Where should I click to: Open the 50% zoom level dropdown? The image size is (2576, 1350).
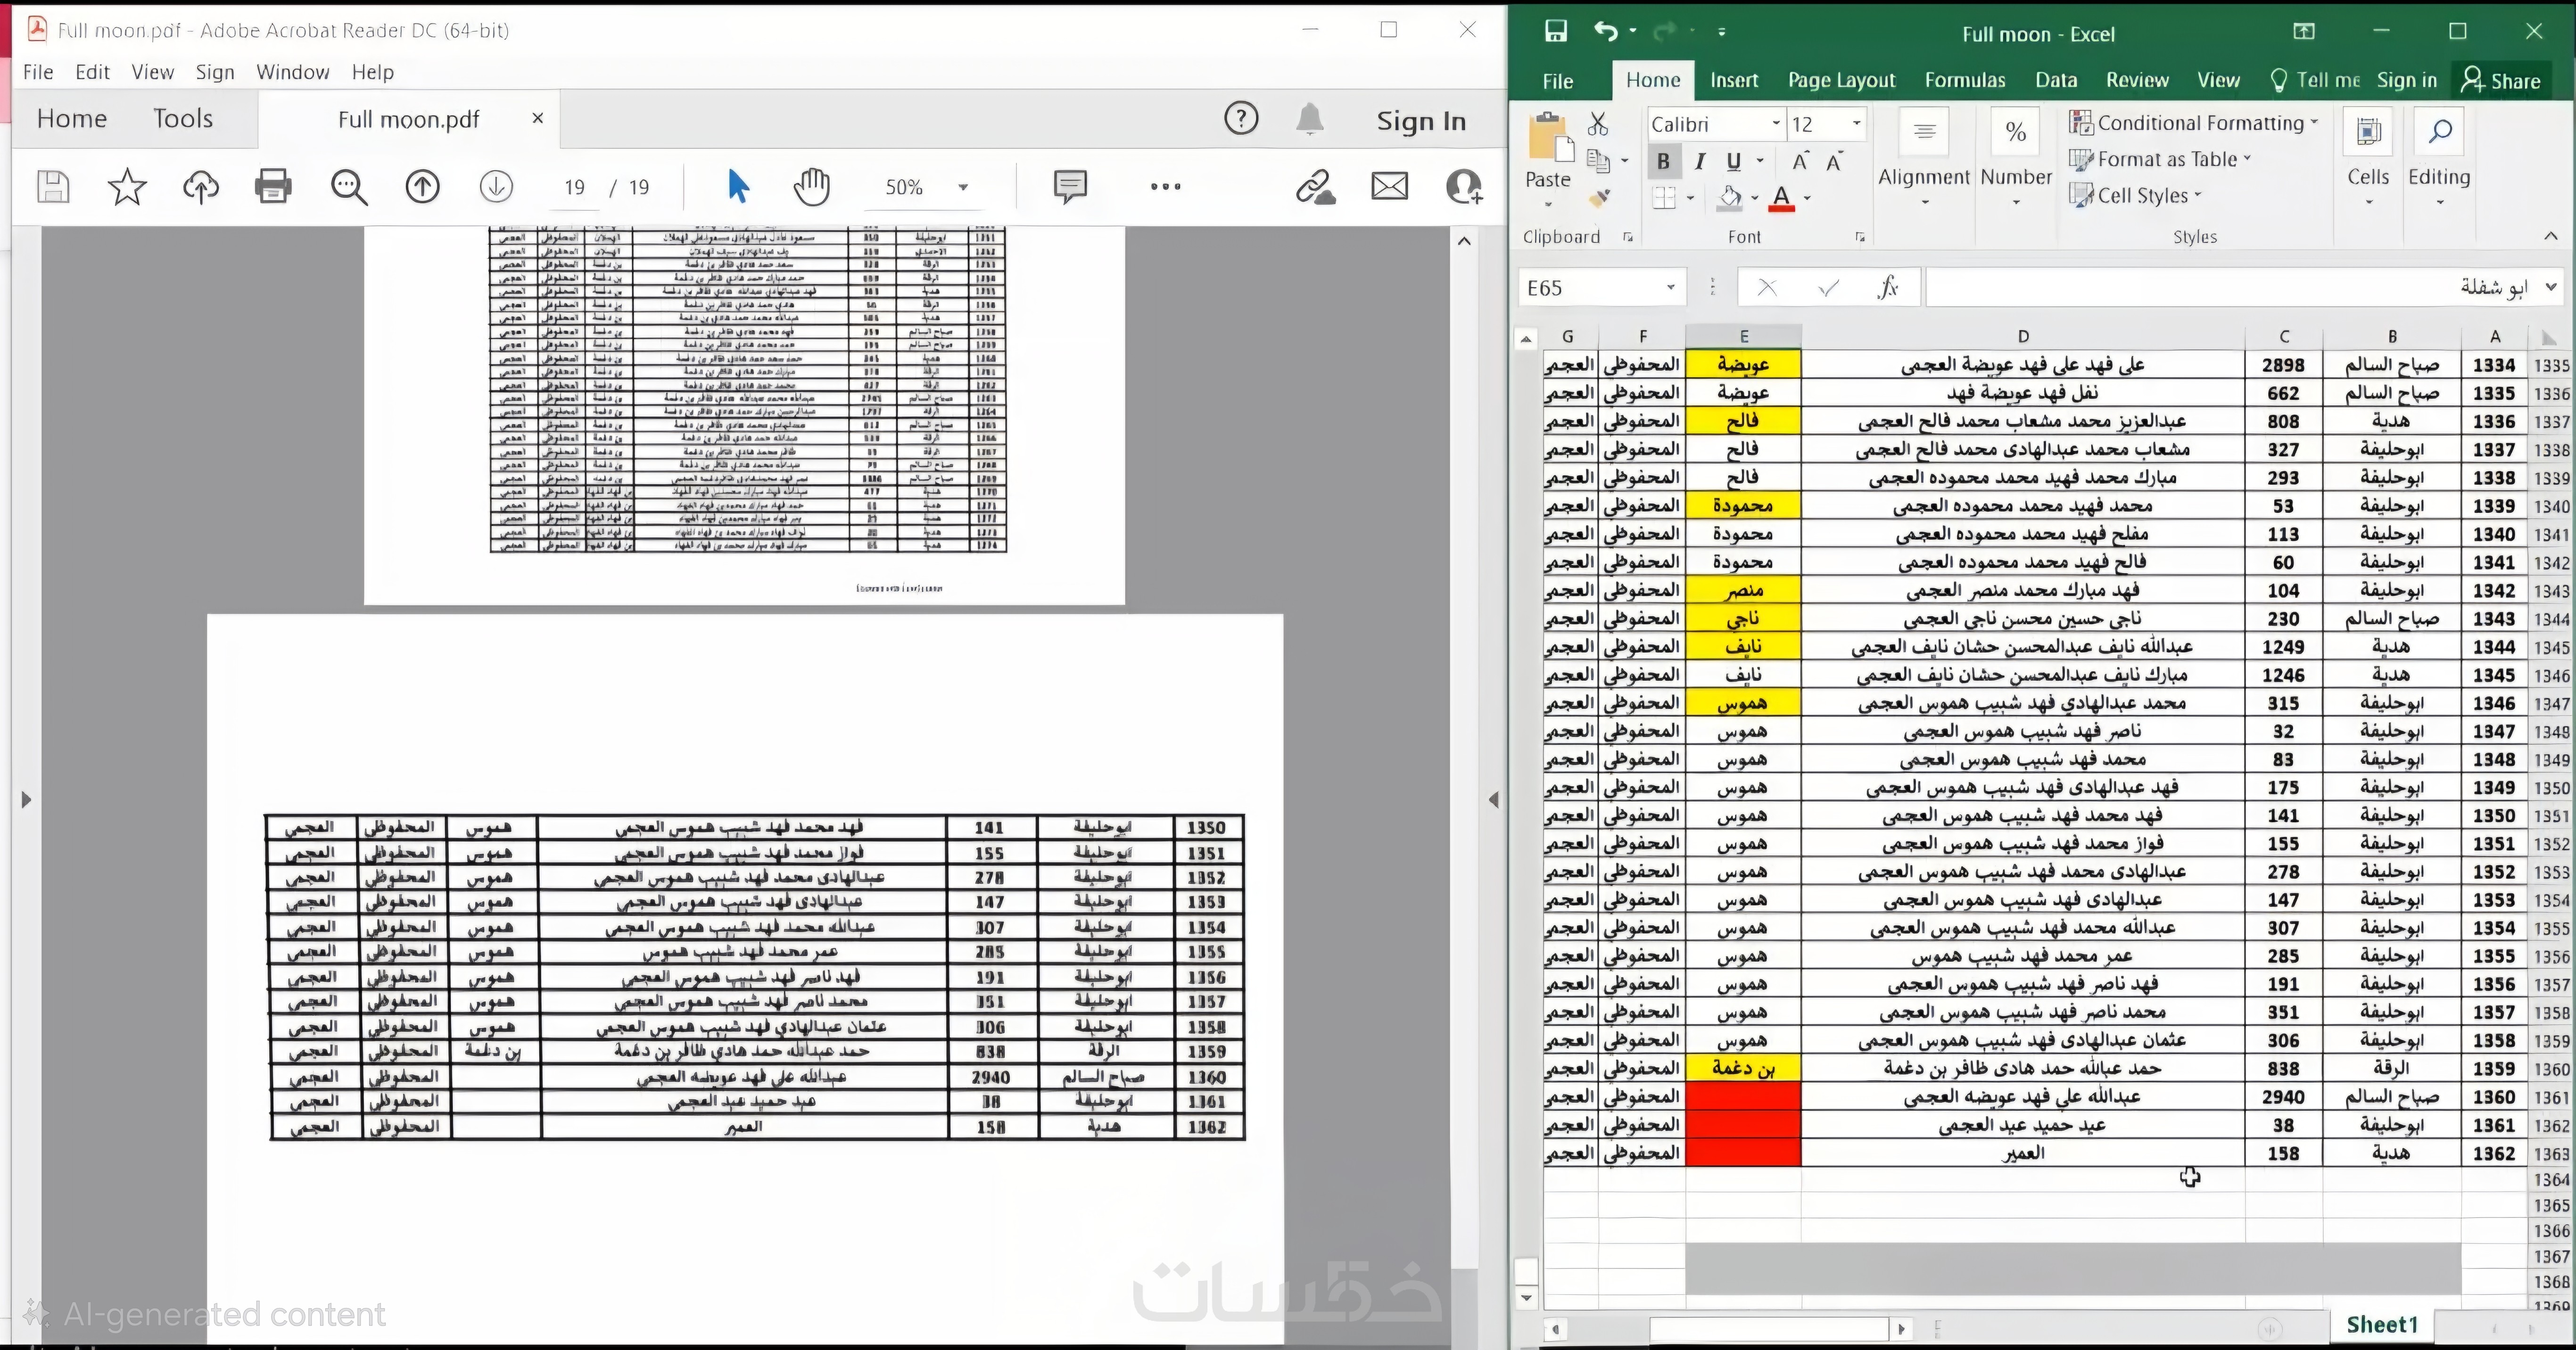coord(963,187)
